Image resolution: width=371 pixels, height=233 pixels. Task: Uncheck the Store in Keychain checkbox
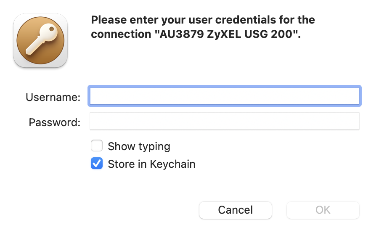97,163
